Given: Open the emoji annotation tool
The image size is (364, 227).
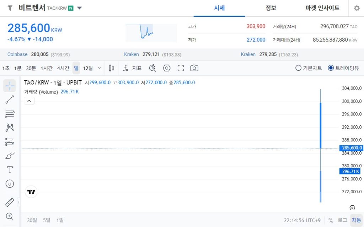Looking at the screenshot, I should (10, 184).
